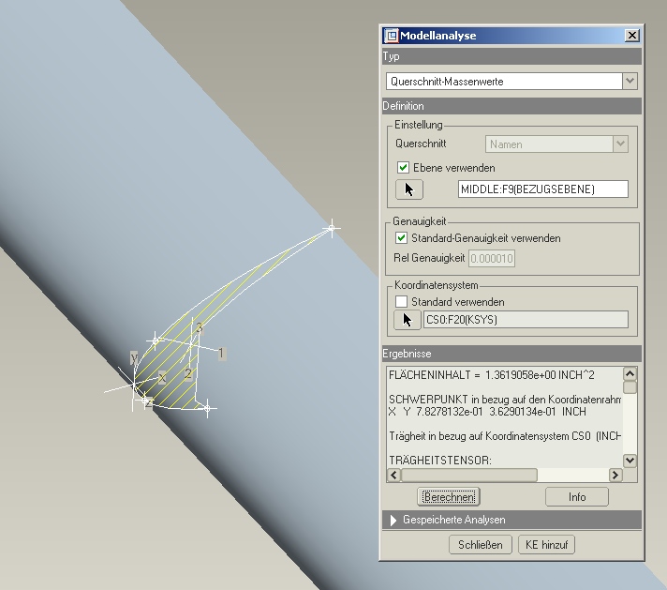Click the X Y 7.8278132e-01 coordinates line

click(x=487, y=412)
